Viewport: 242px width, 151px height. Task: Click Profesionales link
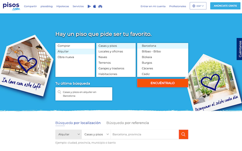pos(177,6)
